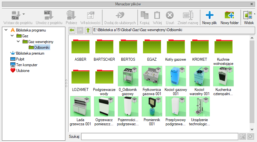Screen dimensions: 257x142
Task: Click the file list scroll down arrow
Action: tap(252, 129)
